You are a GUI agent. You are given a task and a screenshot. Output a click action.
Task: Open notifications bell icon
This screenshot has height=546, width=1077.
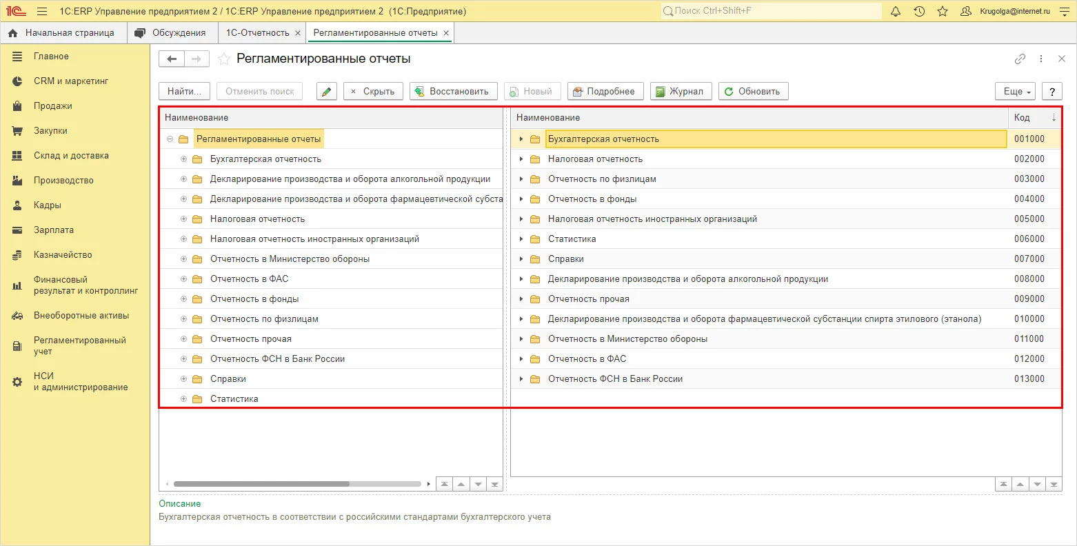896,11
